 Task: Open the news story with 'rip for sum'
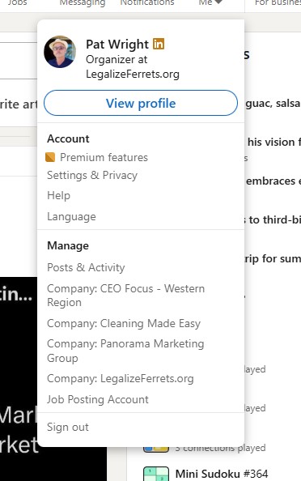click(x=273, y=258)
